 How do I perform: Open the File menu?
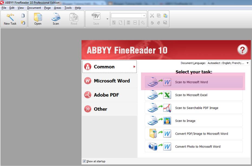point(4,8)
